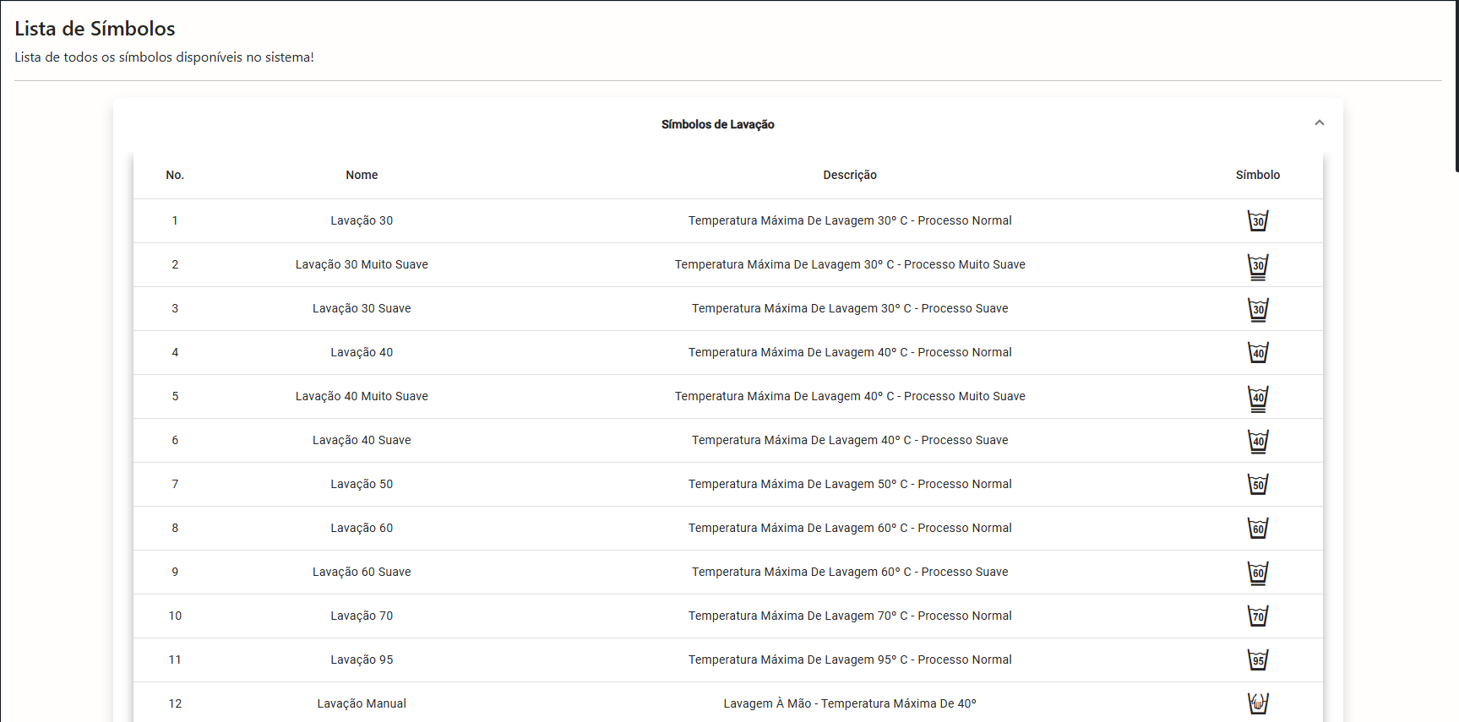This screenshot has height=722, width=1459.
Task: Click the Lista de Símbolos page heading
Action: pos(95,29)
